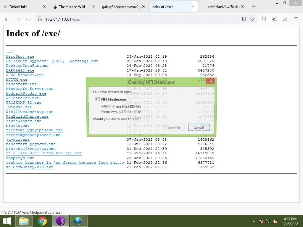Open the freesimpsonsepisode.exe link
Viewport: 303px width, 227px height.
point(33,135)
